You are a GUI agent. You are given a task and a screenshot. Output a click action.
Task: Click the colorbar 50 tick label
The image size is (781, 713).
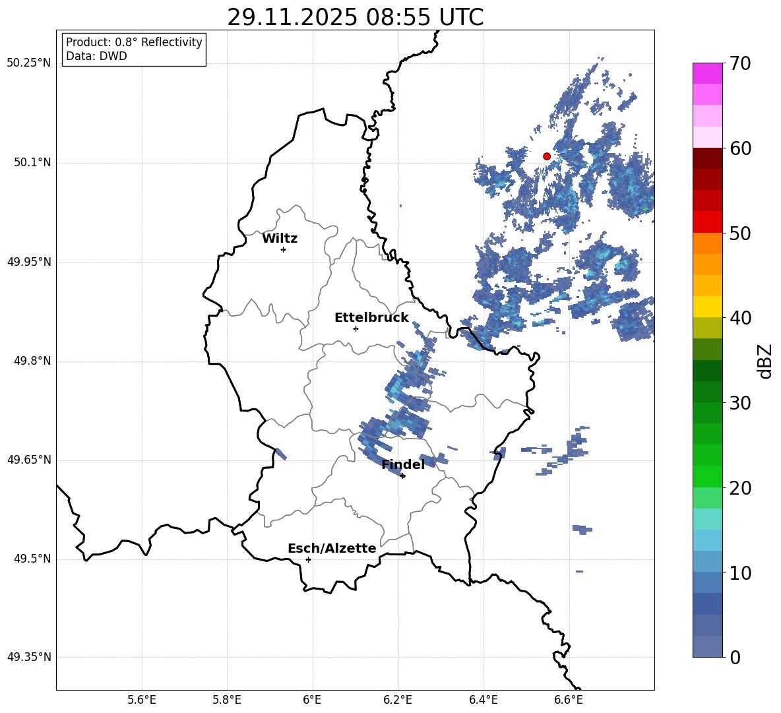point(740,233)
